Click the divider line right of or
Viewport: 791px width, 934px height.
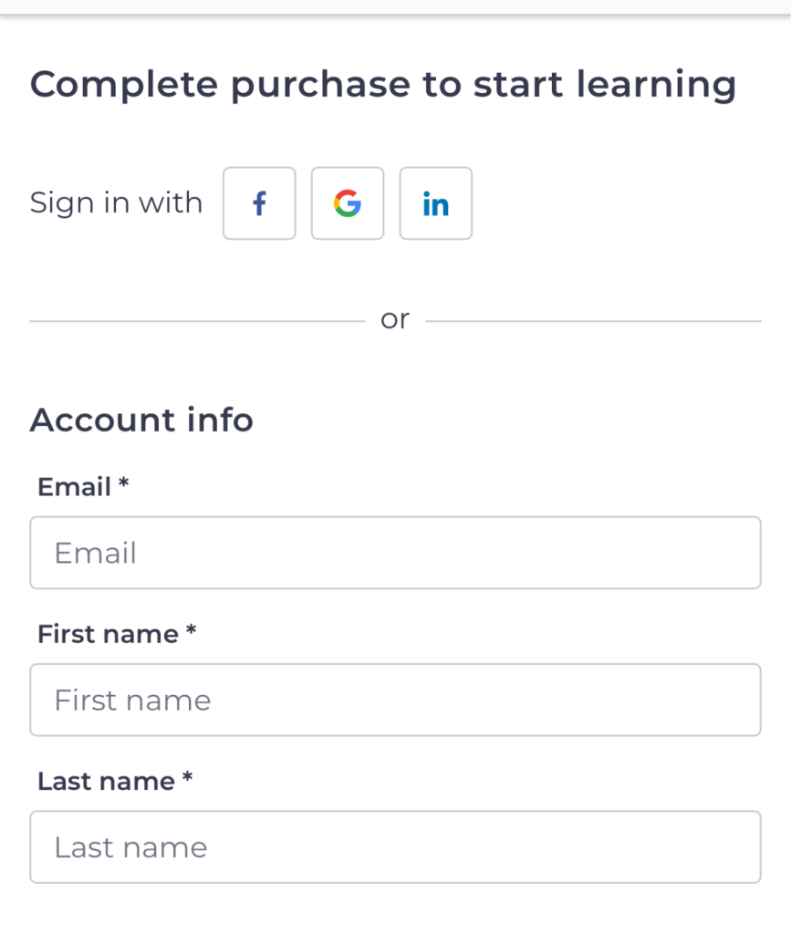[593, 321]
